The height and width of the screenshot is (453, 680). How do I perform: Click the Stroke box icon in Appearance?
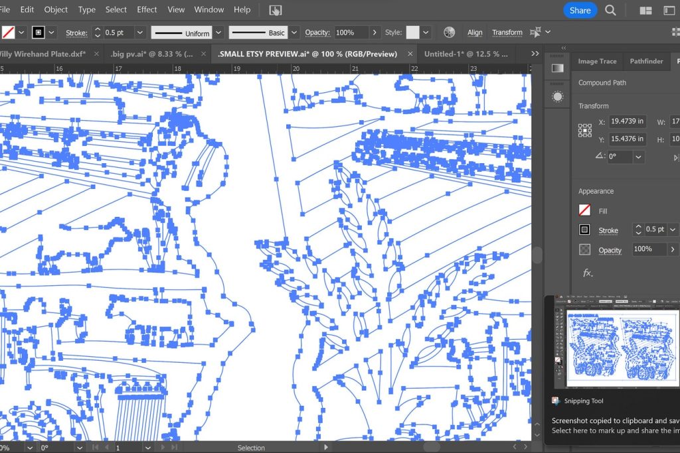click(584, 229)
